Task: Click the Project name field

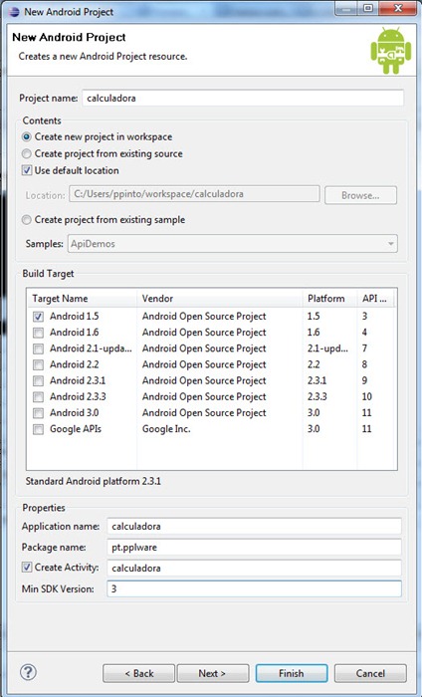Action: pos(243,98)
